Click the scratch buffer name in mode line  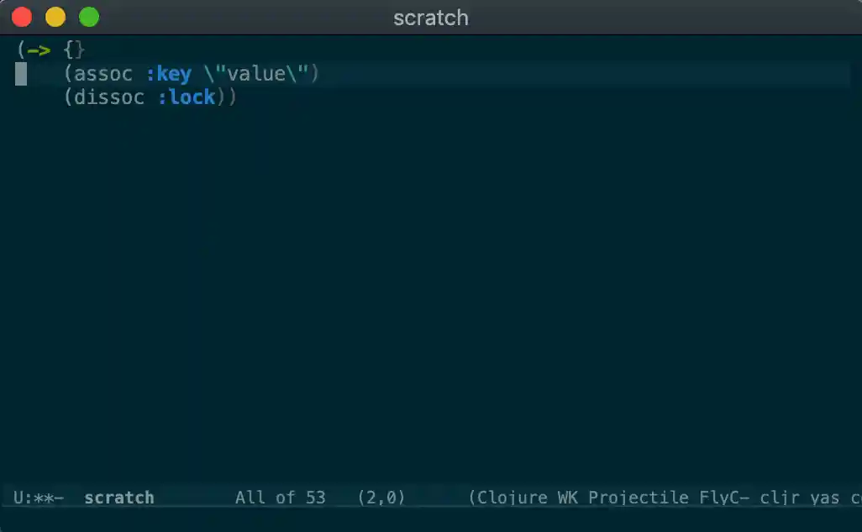pos(119,498)
